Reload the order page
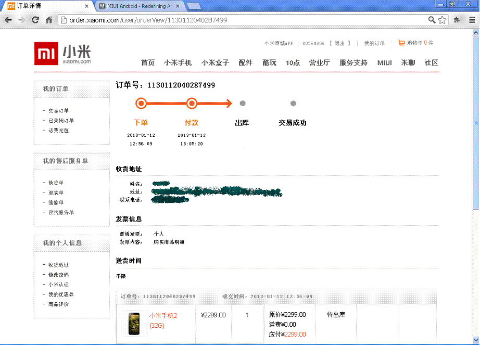 point(35,20)
